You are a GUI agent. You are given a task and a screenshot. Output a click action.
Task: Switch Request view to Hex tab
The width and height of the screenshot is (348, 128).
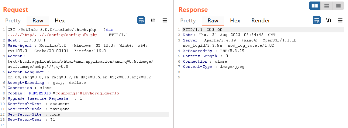click(60, 21)
